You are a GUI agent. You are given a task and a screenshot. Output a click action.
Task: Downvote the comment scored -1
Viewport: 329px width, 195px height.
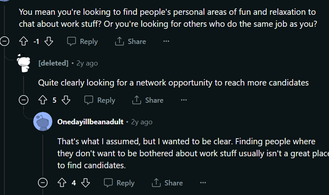(x=49, y=41)
